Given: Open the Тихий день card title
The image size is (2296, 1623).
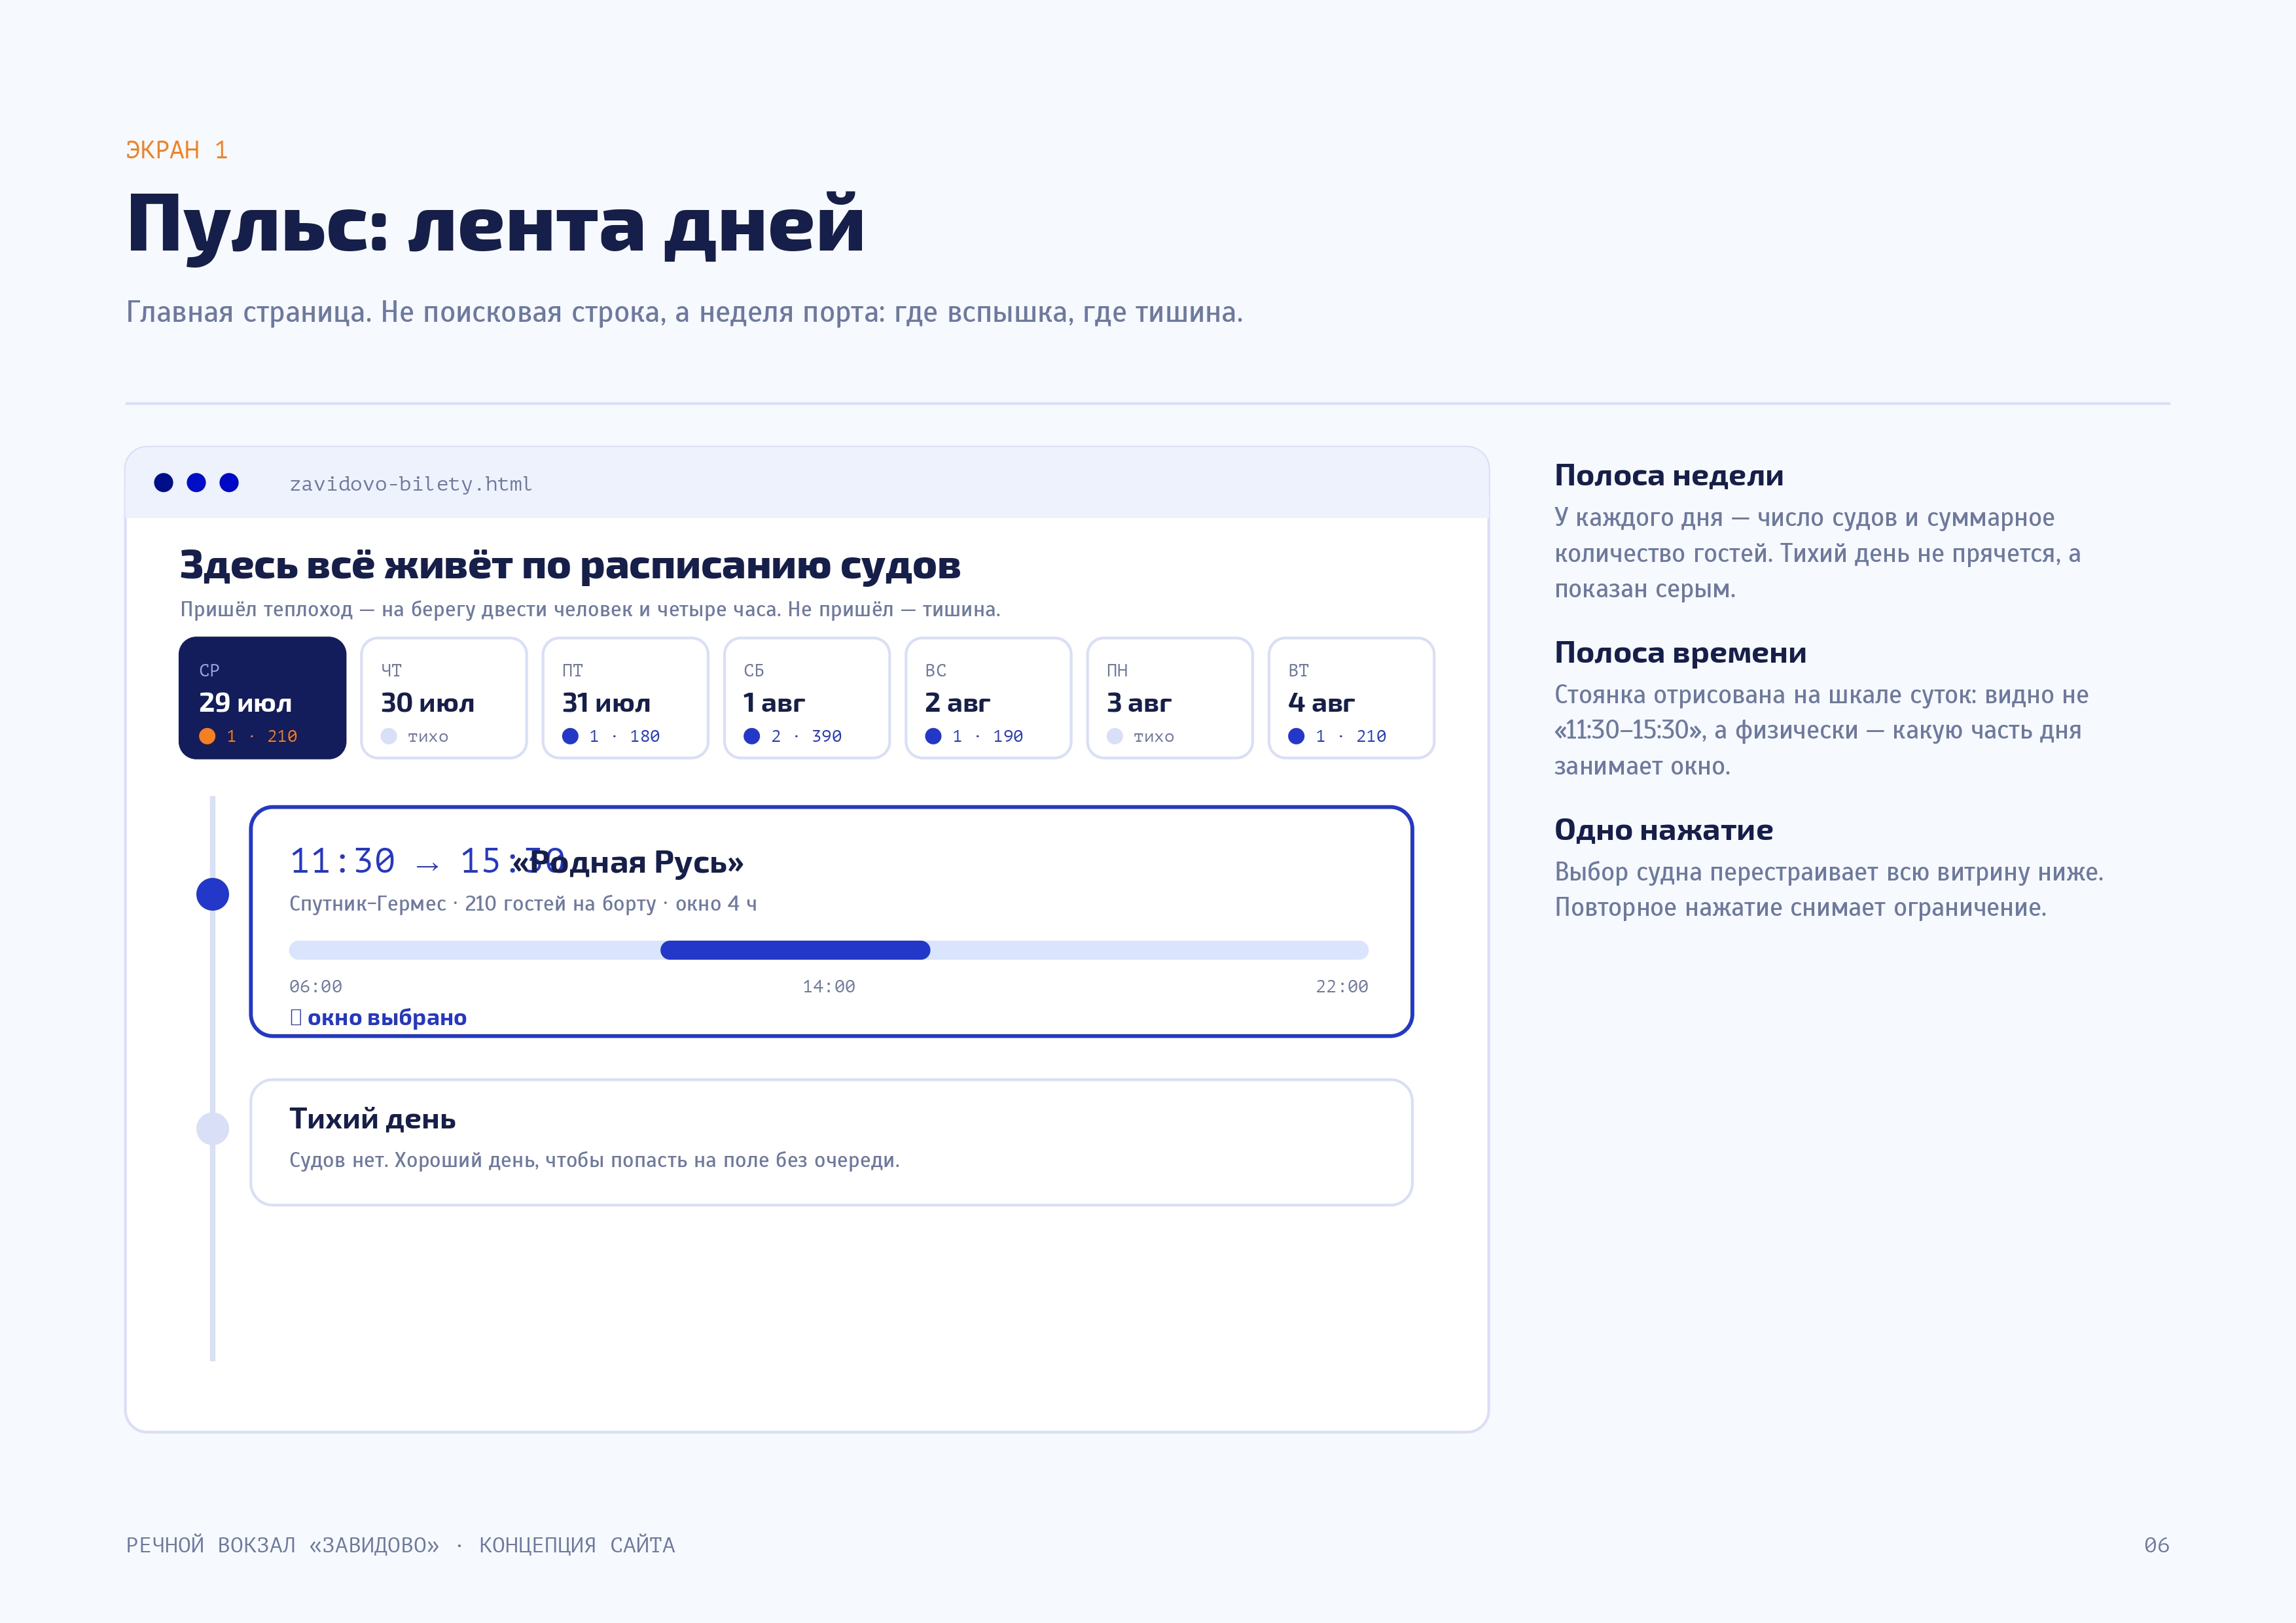Looking at the screenshot, I should click(372, 1119).
